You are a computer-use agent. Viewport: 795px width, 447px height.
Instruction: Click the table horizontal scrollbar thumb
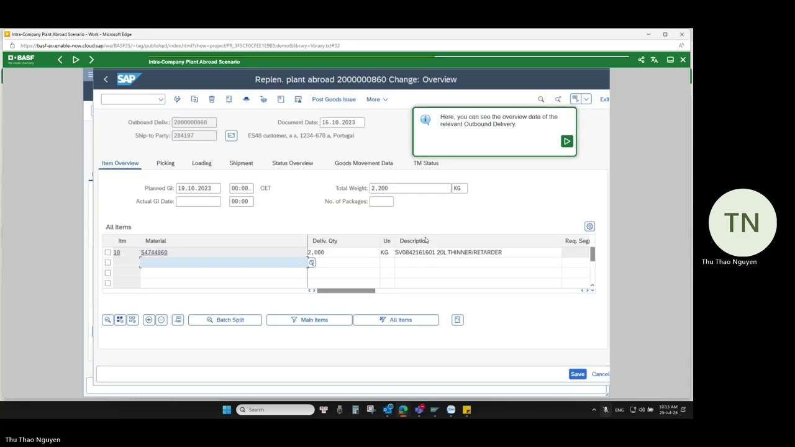[346, 291]
